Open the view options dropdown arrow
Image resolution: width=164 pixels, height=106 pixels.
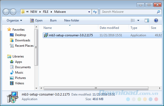[x=138, y=20]
